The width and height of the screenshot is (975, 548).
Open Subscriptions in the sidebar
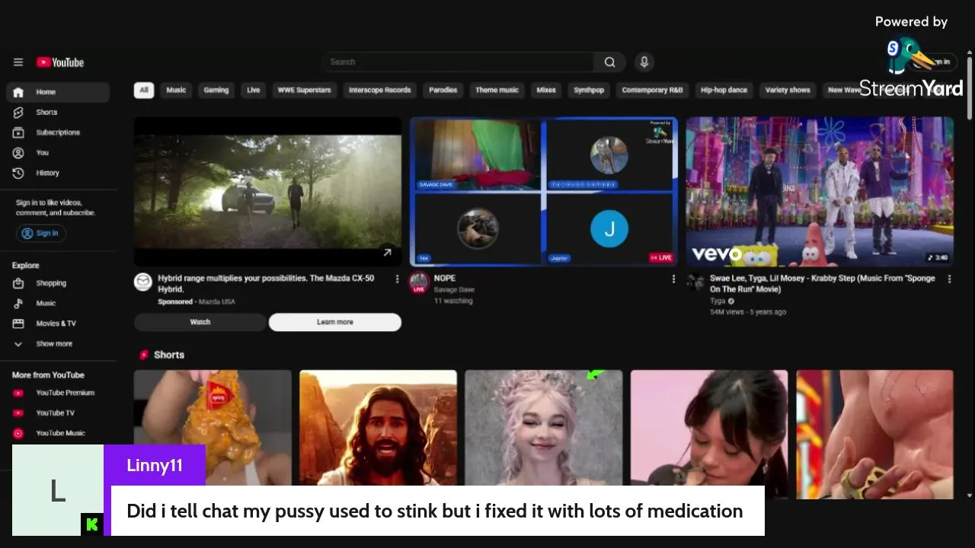coord(58,132)
